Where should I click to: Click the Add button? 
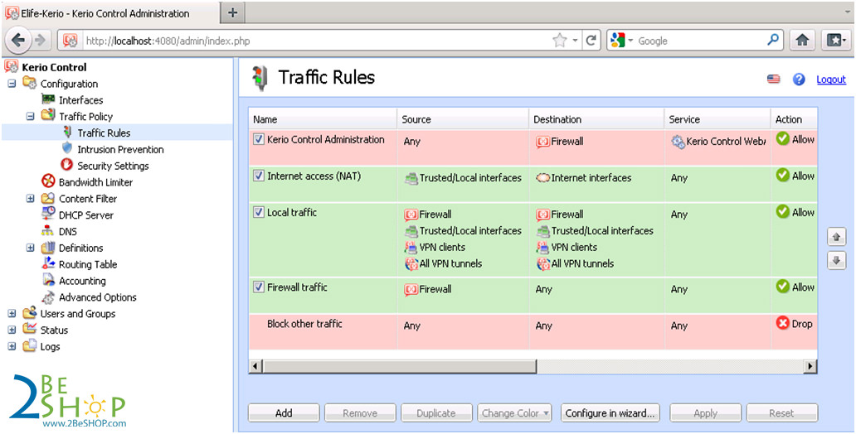(x=284, y=413)
